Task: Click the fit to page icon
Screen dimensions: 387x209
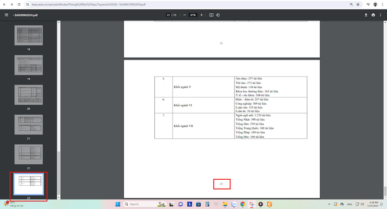Action: [x=211, y=15]
